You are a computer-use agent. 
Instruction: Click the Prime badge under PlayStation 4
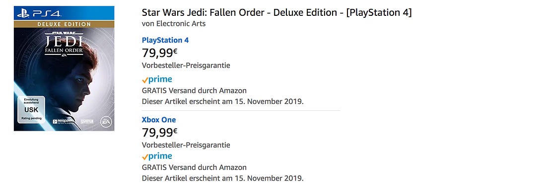coord(157,80)
